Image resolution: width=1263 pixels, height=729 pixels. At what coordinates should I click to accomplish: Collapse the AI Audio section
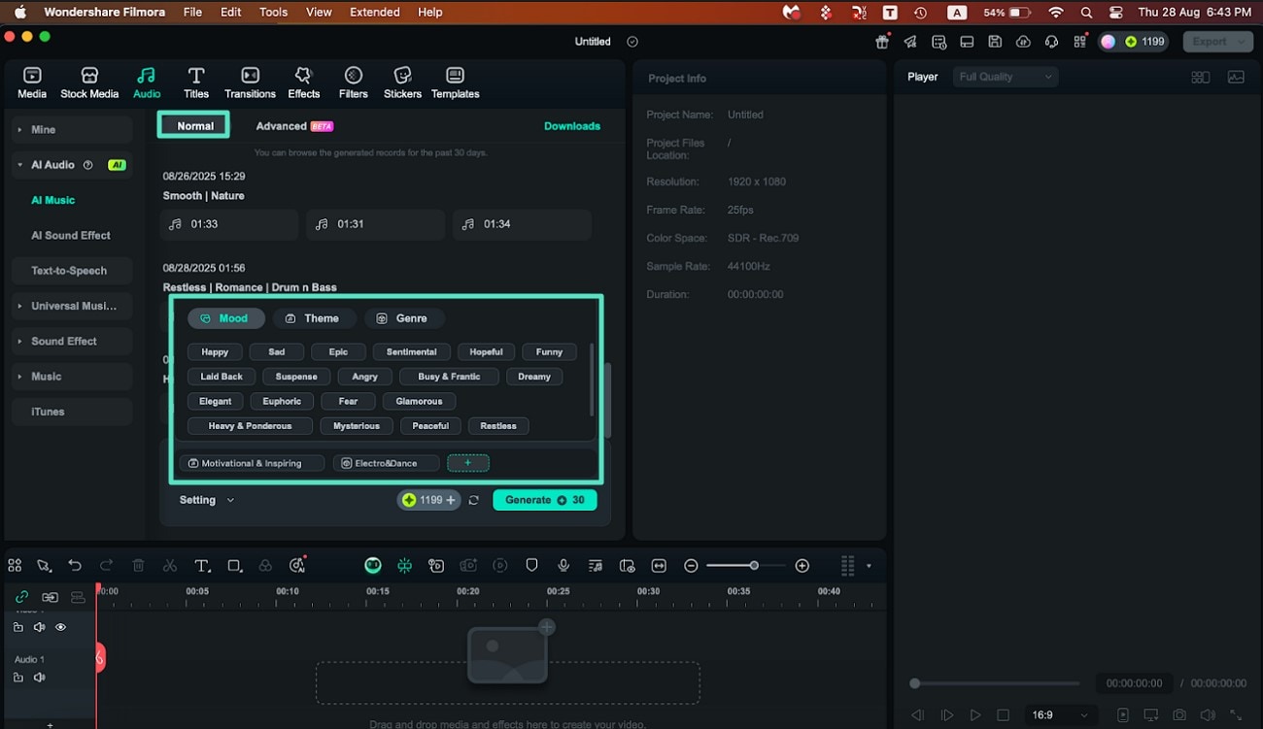[x=18, y=165]
